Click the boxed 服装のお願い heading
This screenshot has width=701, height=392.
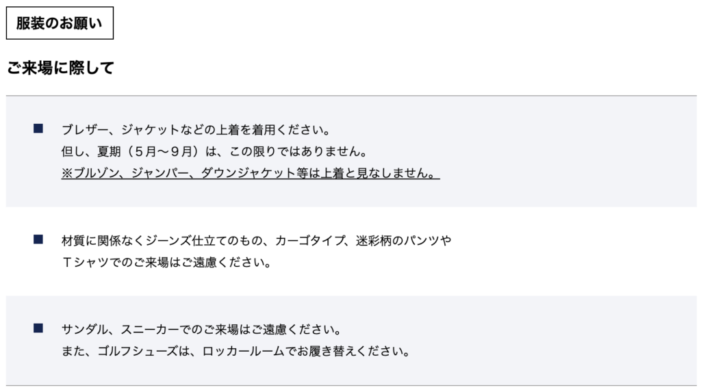coord(60,23)
